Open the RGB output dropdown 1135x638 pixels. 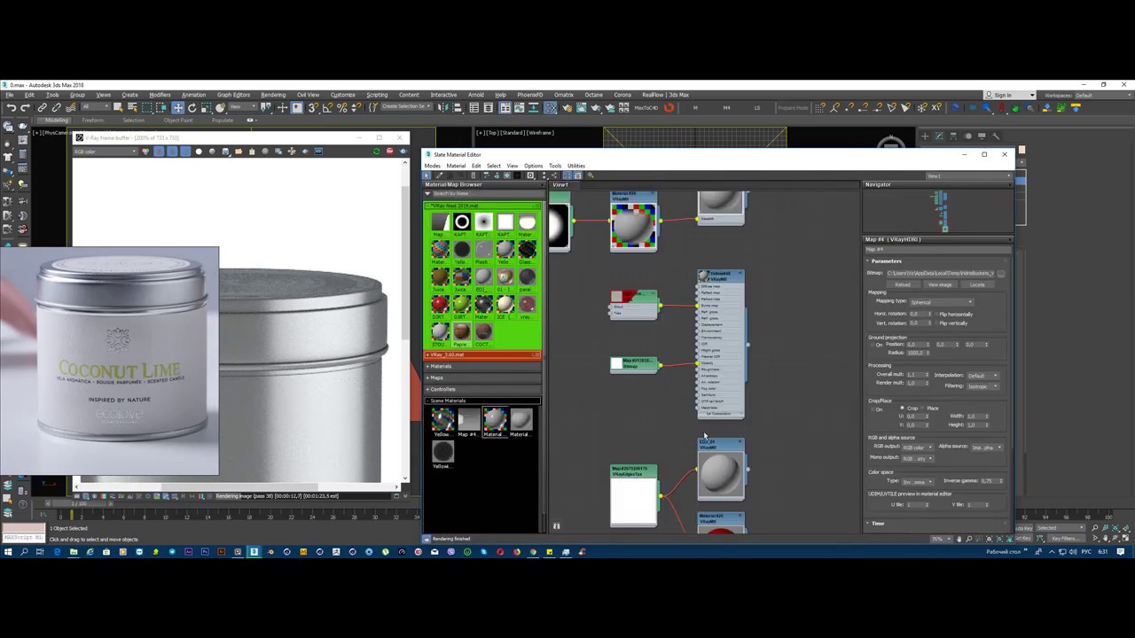coord(917,447)
